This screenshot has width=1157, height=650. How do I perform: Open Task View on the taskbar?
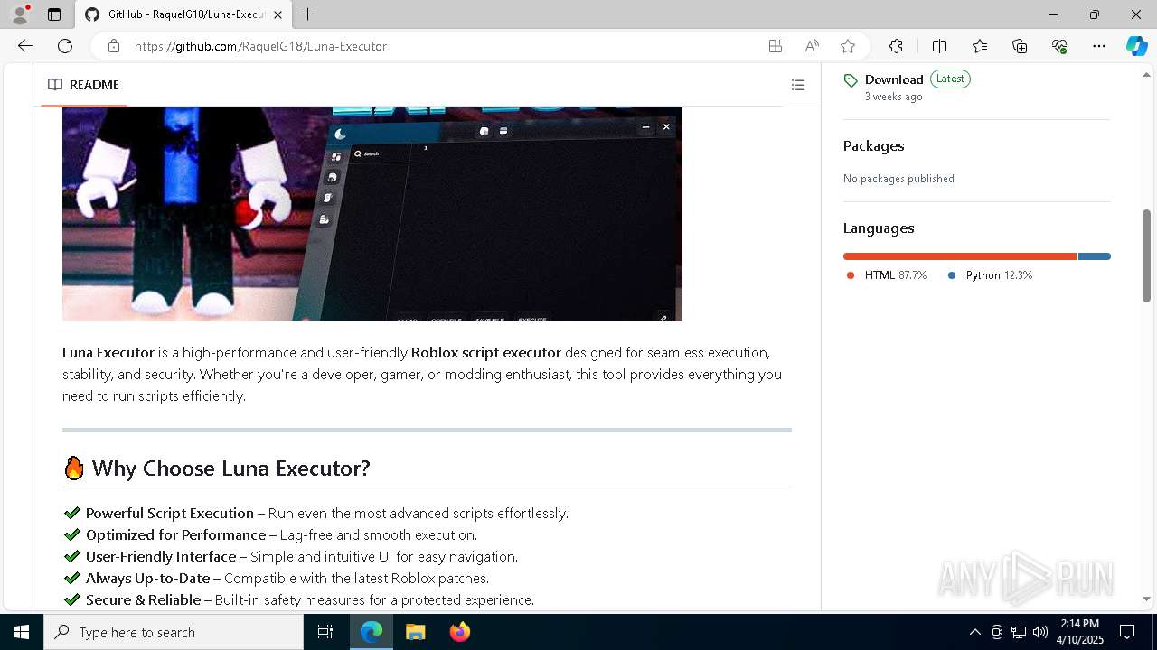(325, 632)
